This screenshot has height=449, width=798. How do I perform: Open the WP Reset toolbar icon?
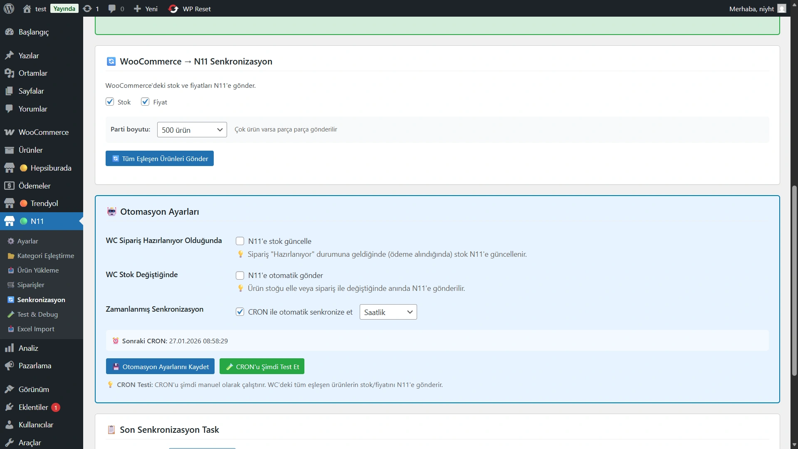[173, 9]
